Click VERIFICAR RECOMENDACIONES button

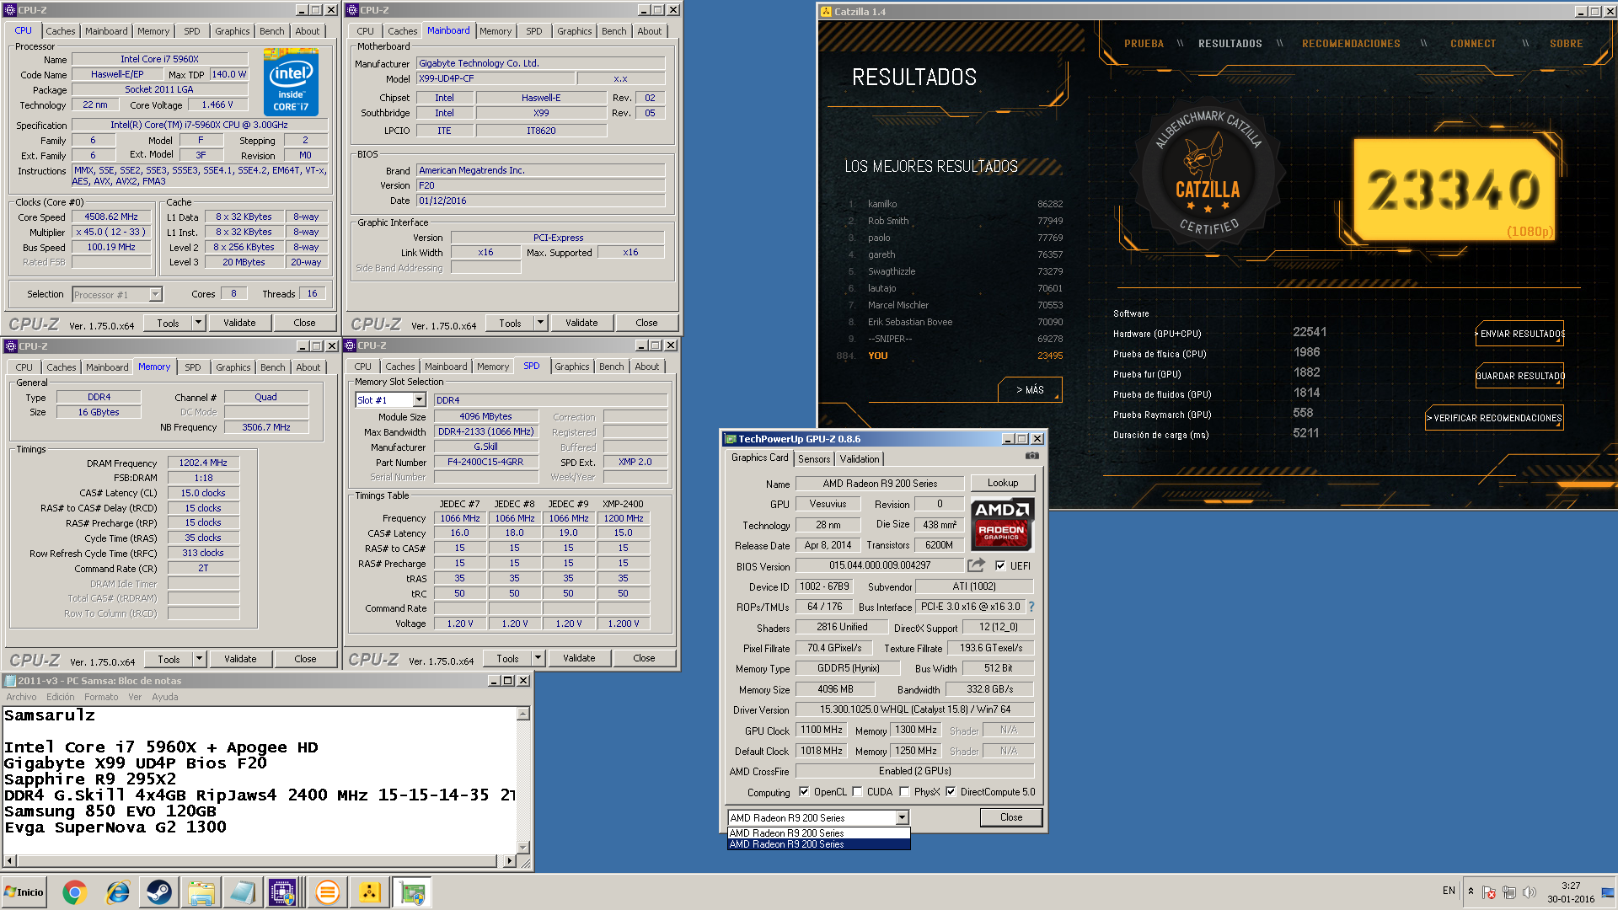tap(1495, 418)
